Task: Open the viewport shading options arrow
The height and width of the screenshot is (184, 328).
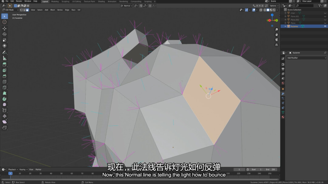Action: click(277, 10)
